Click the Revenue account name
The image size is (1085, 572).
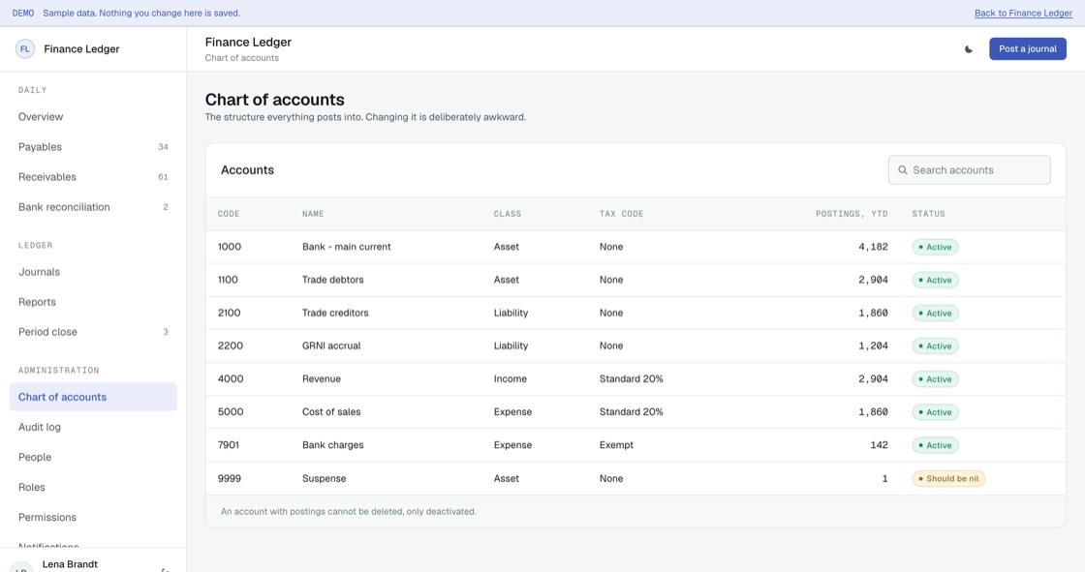pyautogui.click(x=321, y=379)
